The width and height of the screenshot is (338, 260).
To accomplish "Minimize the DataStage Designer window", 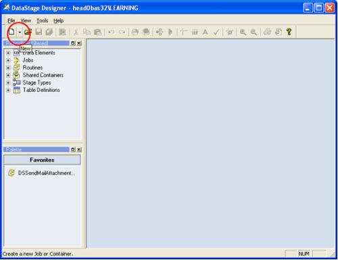I will coord(308,8).
